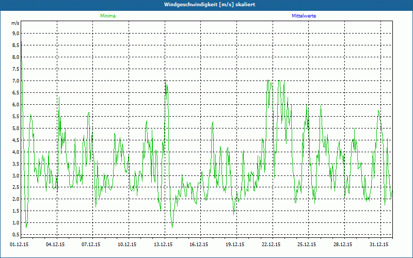
Task: Click the 6,0 y-axis value
Action: coord(16,105)
